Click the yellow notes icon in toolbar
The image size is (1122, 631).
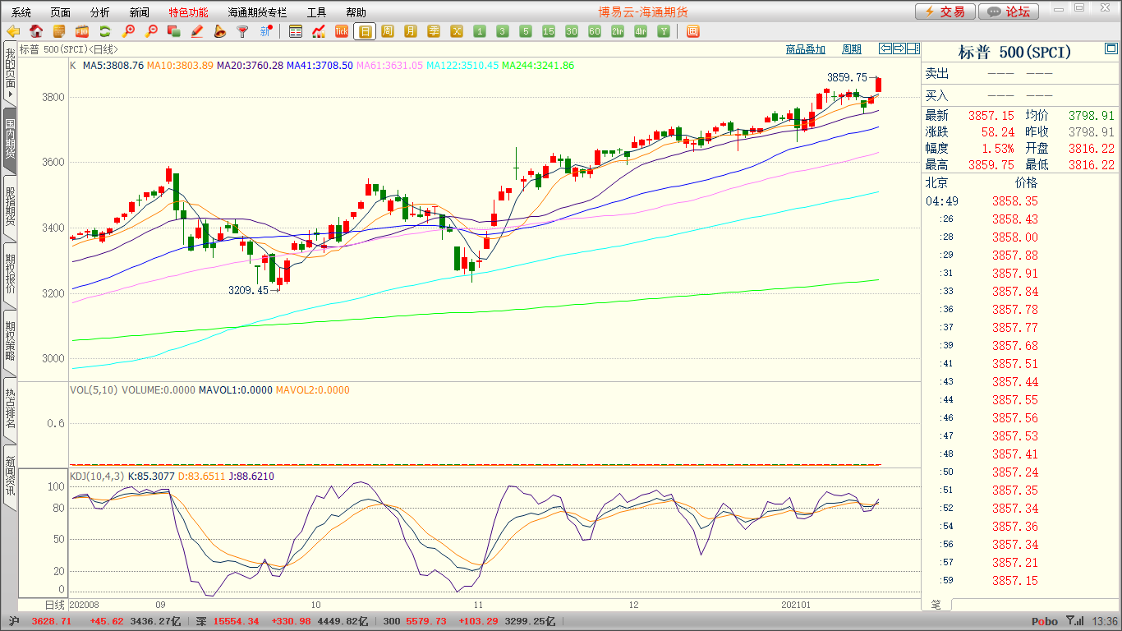click(59, 32)
